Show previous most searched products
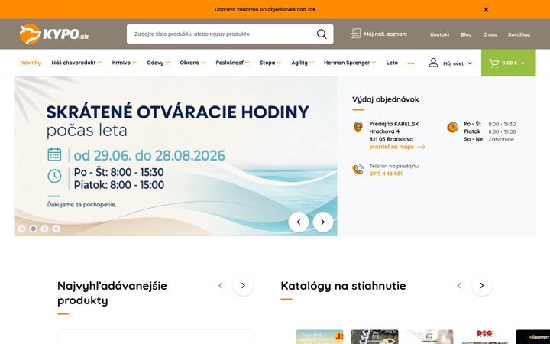The height and width of the screenshot is (344, 550). coord(220,285)
